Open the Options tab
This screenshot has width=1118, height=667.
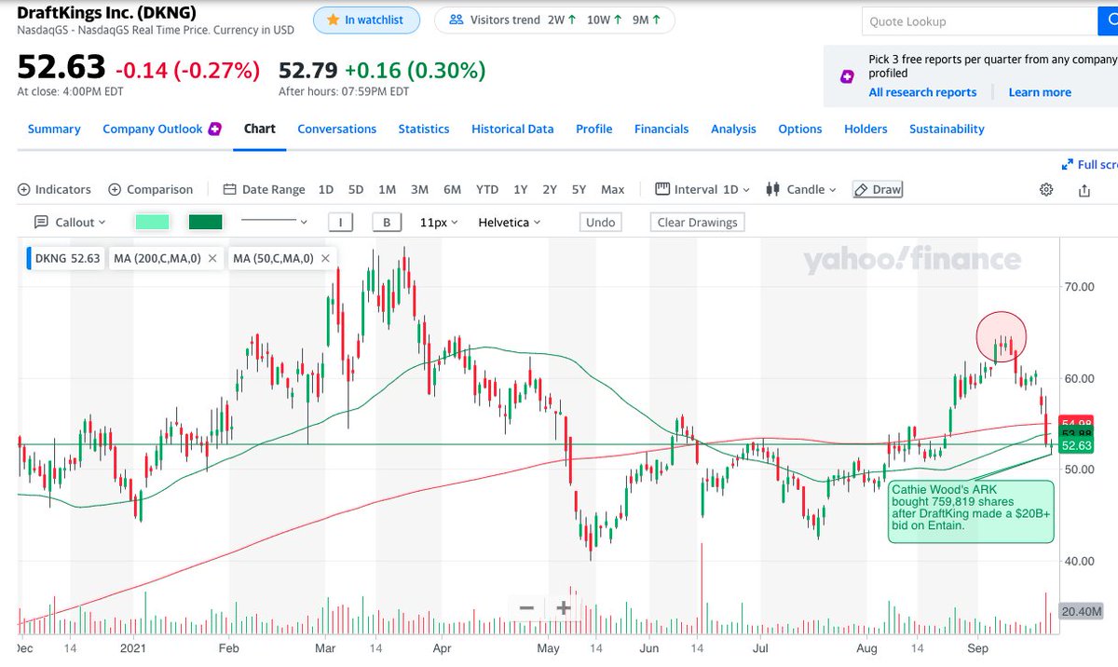coord(800,129)
